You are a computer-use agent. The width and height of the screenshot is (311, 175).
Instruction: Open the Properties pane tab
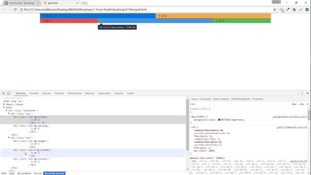click(258, 99)
